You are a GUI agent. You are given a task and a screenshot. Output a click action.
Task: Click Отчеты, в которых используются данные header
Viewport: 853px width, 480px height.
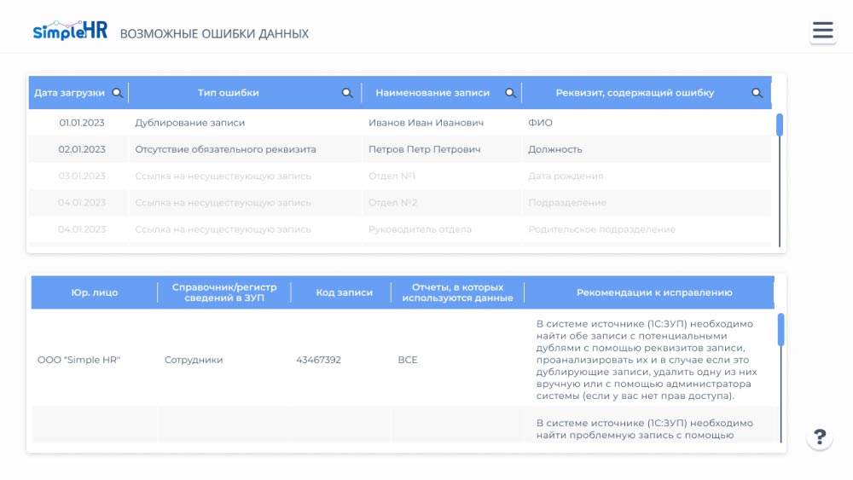point(457,292)
